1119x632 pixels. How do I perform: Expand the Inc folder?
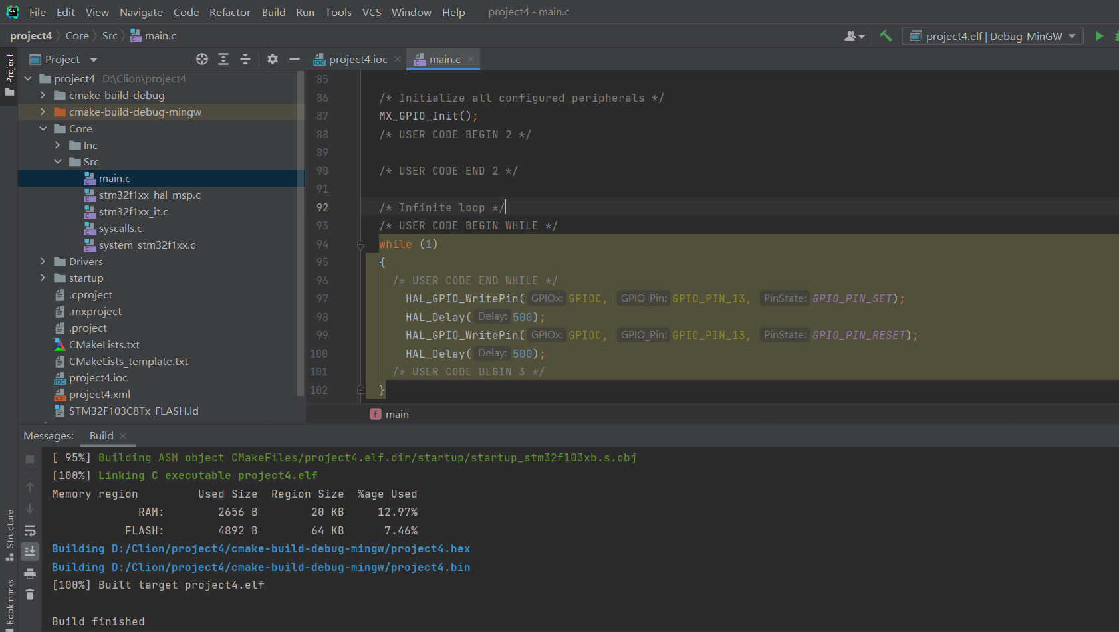[58, 145]
